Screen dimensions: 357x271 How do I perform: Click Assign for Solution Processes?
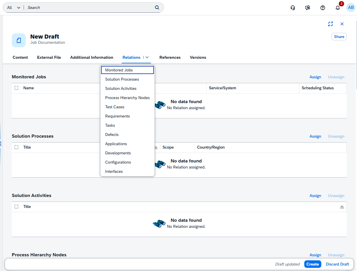(315, 136)
